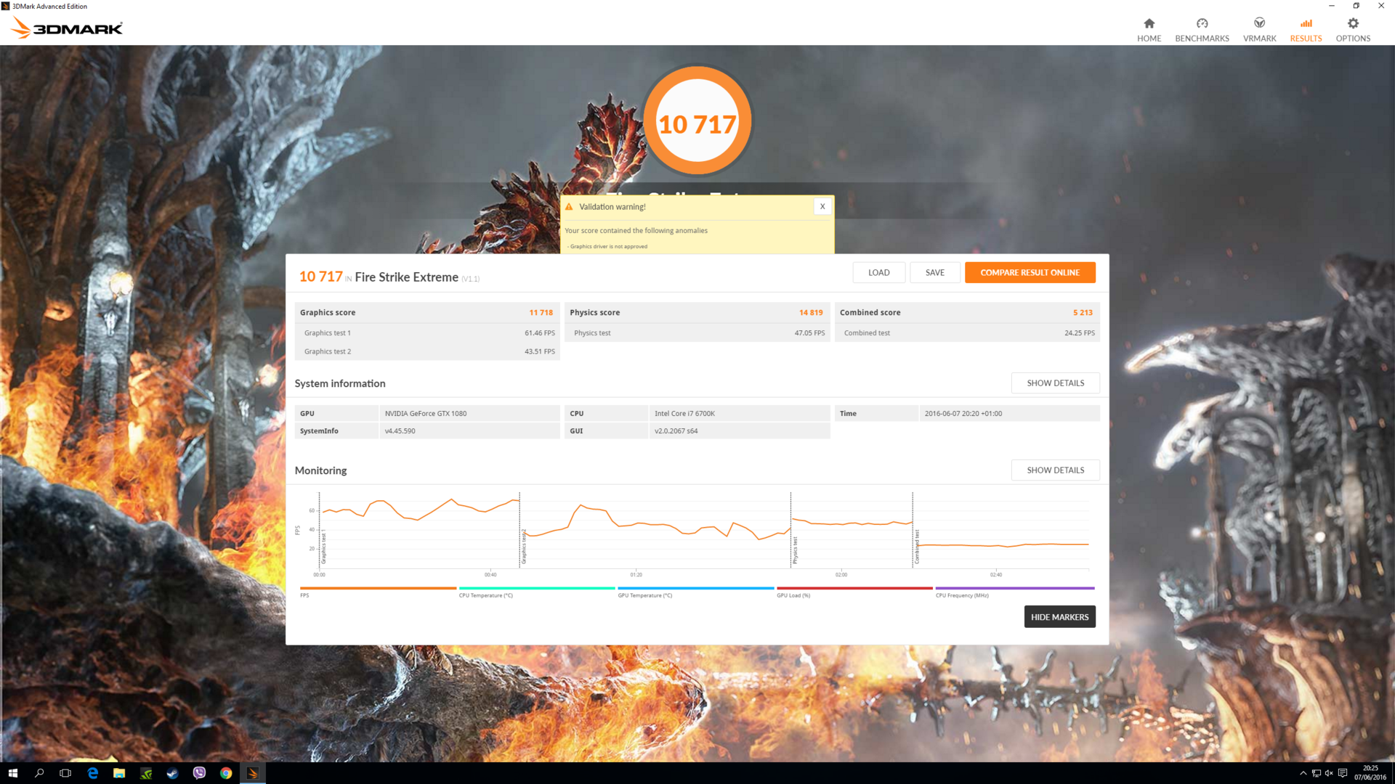Screen dimensions: 1395x784
Task: Click the GUI version v2.0.2067 s64
Action: point(676,430)
